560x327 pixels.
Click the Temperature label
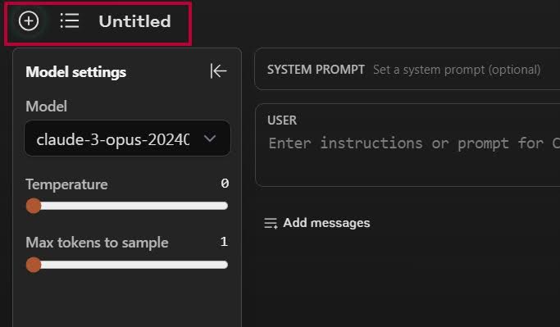[66, 184]
